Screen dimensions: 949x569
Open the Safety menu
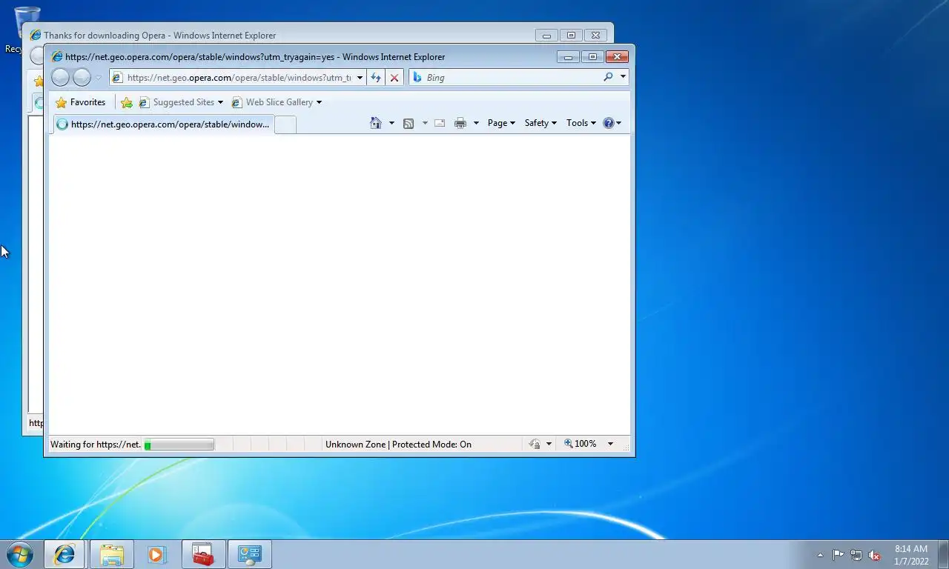click(x=540, y=123)
